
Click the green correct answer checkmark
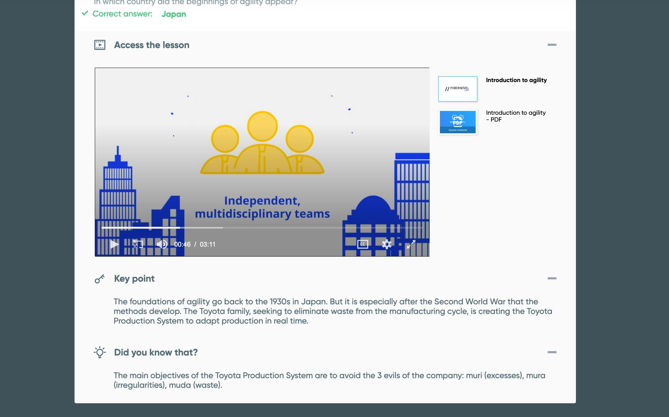coord(85,13)
